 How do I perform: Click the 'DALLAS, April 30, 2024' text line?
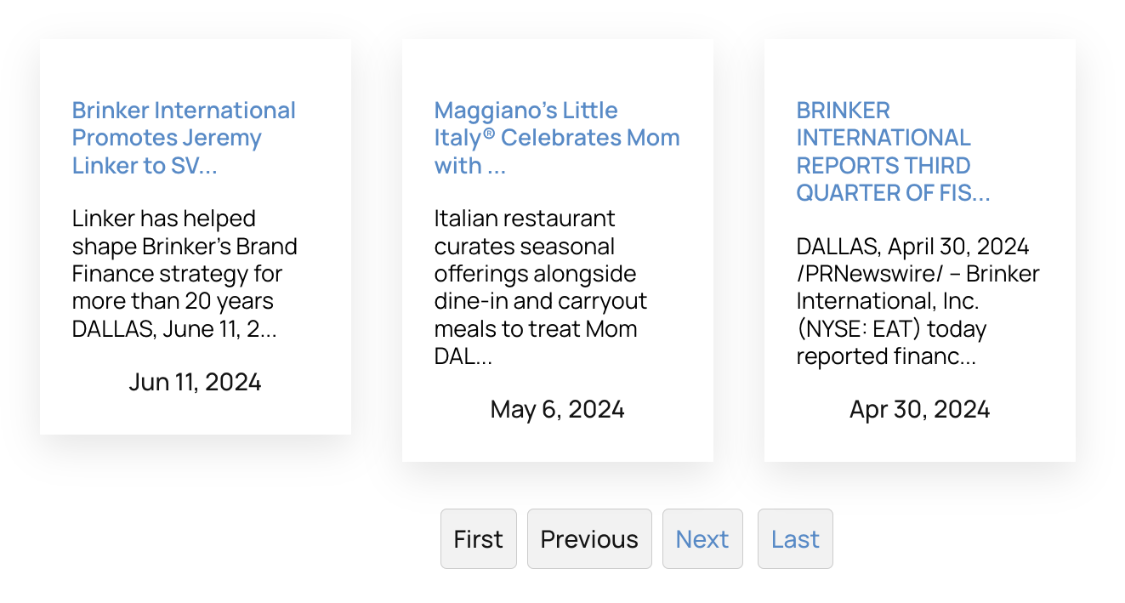pos(912,247)
